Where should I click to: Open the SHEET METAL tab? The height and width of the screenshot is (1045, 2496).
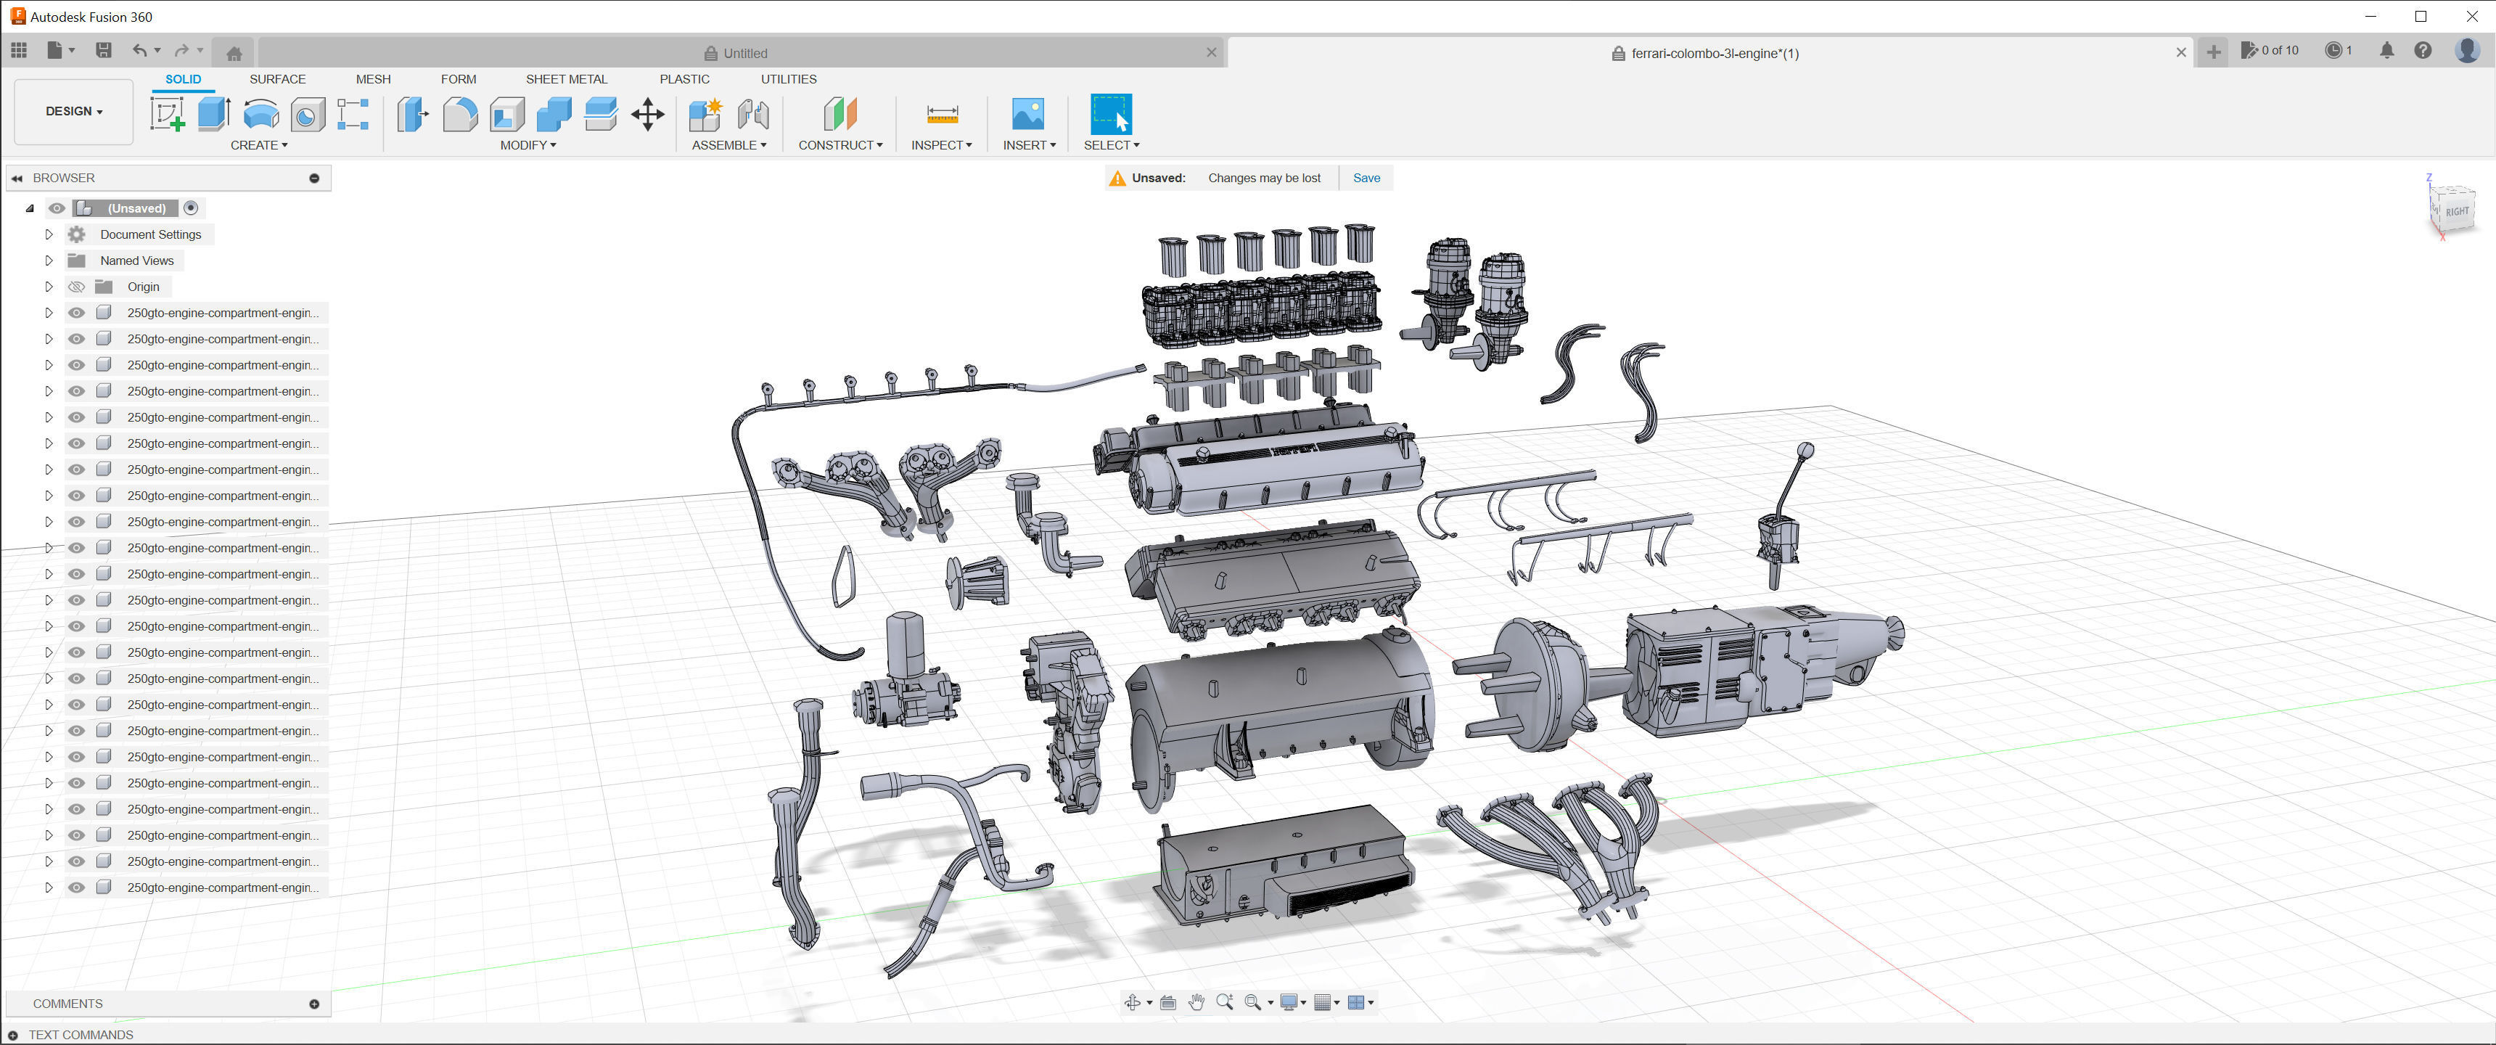click(x=566, y=80)
